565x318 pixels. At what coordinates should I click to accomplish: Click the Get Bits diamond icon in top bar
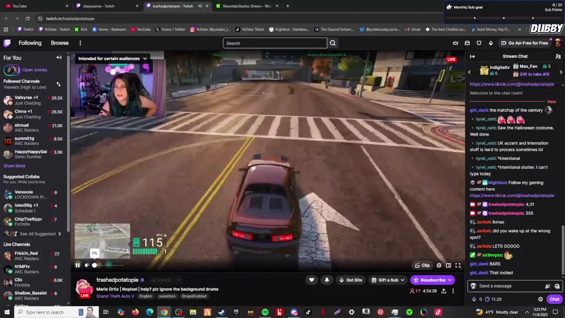490,43
